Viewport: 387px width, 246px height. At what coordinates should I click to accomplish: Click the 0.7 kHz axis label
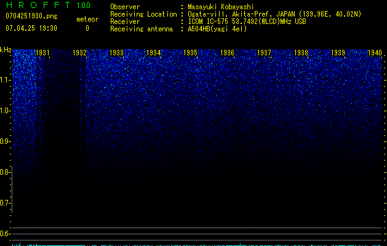coord(5,203)
